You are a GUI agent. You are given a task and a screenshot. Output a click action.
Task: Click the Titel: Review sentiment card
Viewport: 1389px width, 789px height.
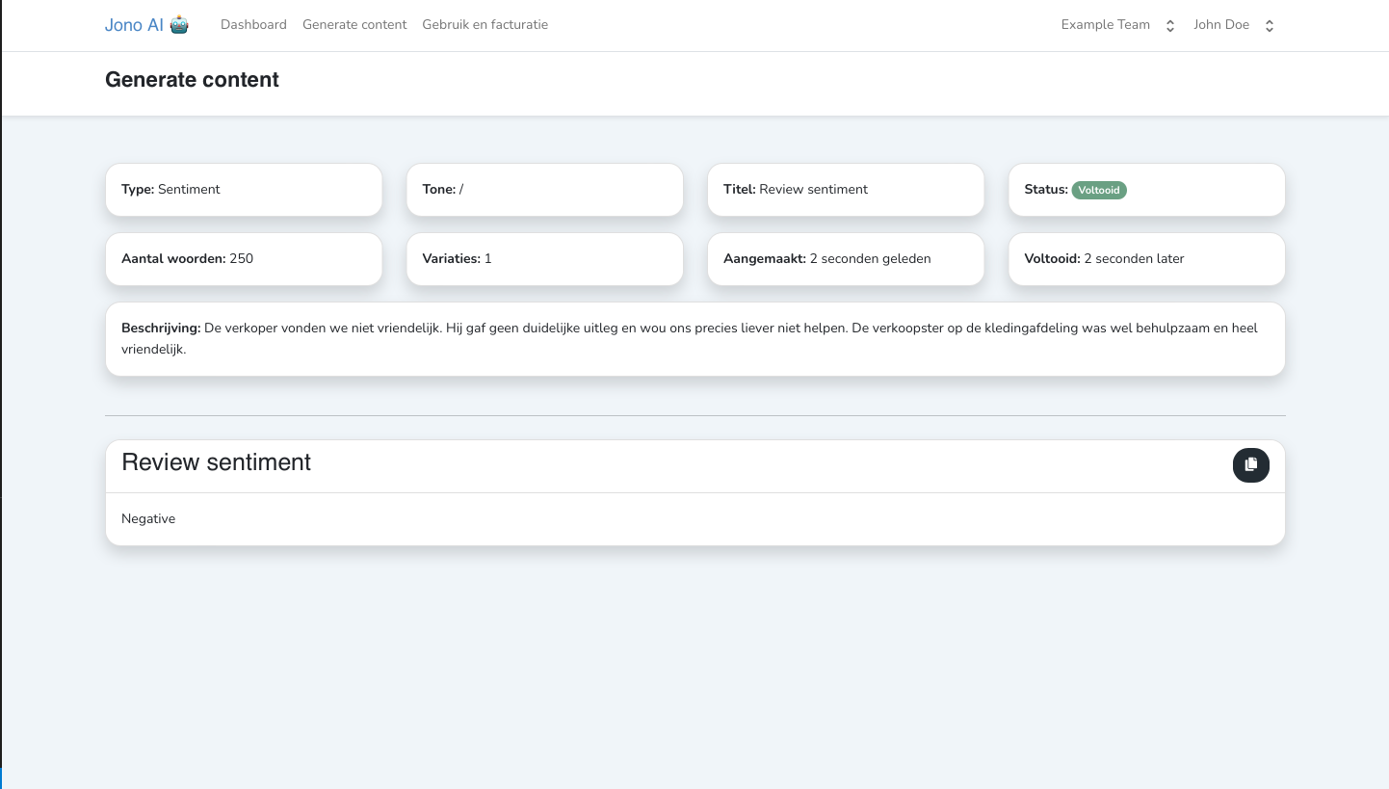click(x=845, y=190)
